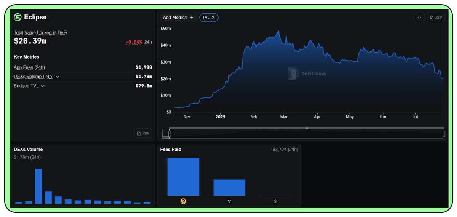Click the tallest bar in DEXs Volume chart
Viewport: 457px width, 217px height.
coord(38,186)
